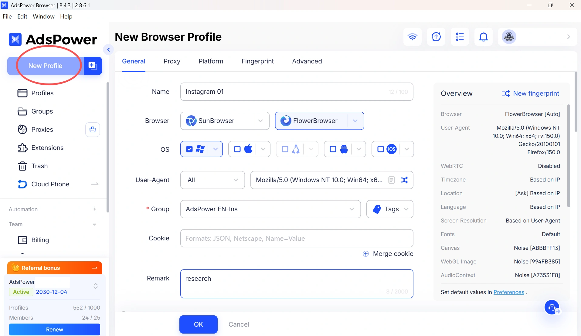Click the support chat floating icon

(x=552, y=307)
